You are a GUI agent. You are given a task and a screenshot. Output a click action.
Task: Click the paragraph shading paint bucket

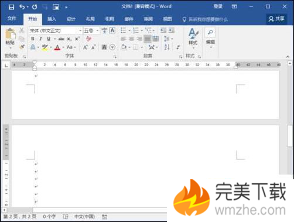pyautogui.click(x=124, y=47)
